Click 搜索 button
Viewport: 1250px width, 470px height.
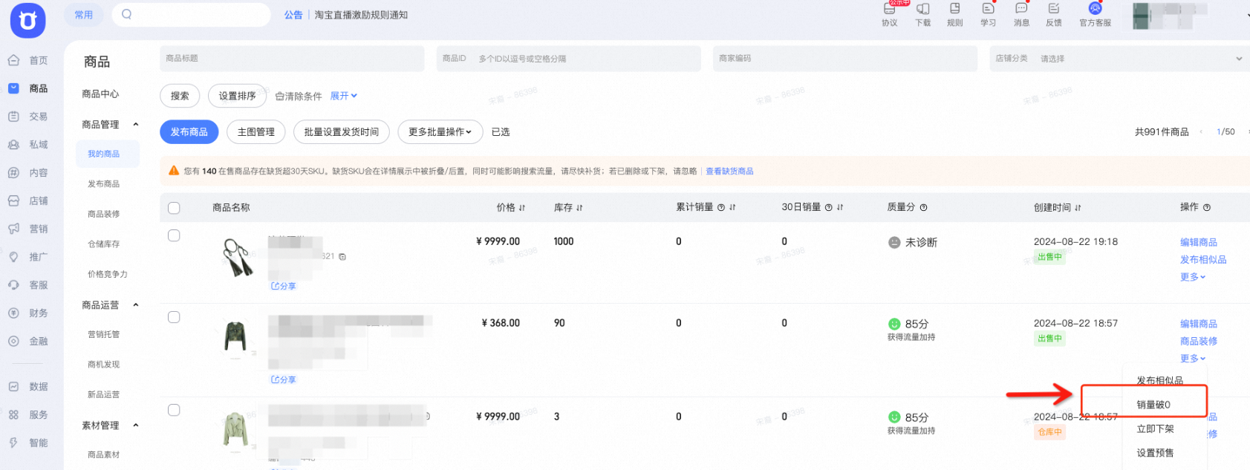[x=180, y=96]
